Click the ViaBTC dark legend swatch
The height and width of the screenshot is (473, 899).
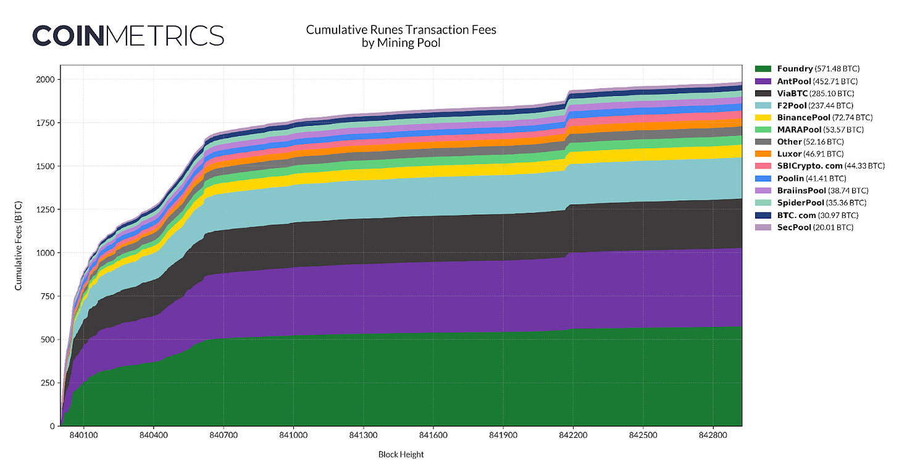click(x=762, y=93)
